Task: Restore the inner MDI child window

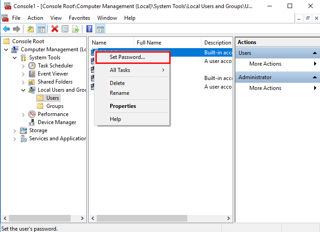Action: tap(308, 18)
